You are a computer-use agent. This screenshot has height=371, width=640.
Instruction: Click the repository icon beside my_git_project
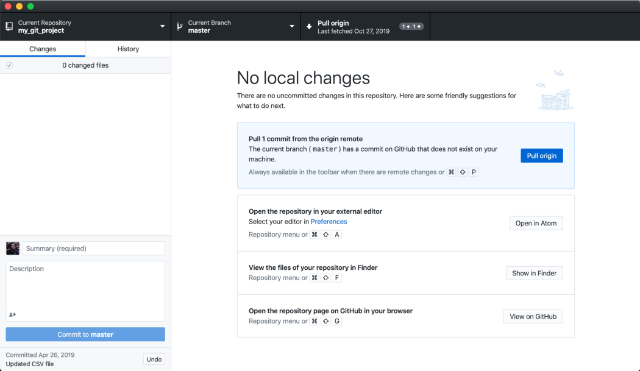[x=9, y=27]
